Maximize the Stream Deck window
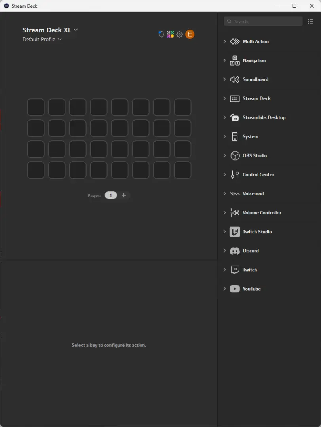The height and width of the screenshot is (427, 321). (294, 6)
